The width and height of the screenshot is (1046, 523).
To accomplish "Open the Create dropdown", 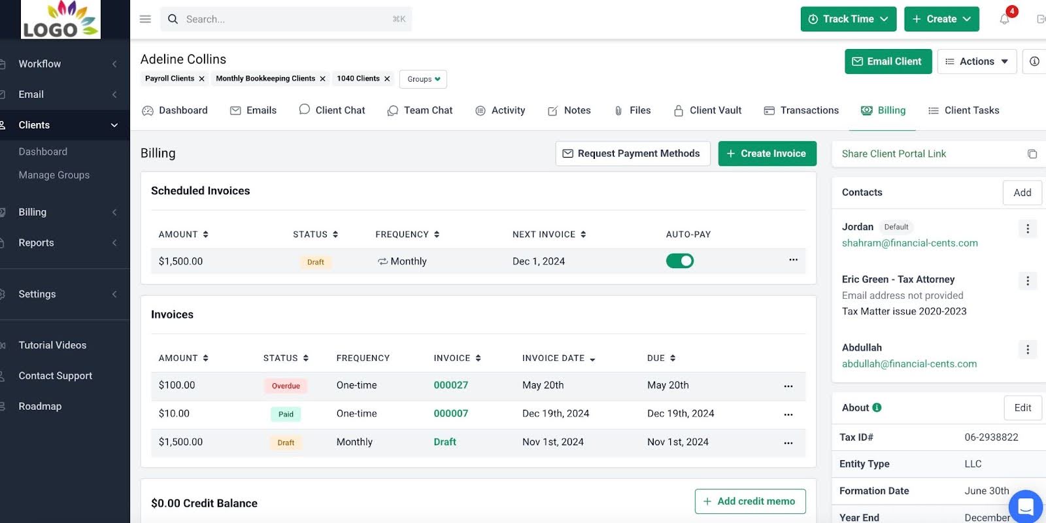I will (941, 19).
